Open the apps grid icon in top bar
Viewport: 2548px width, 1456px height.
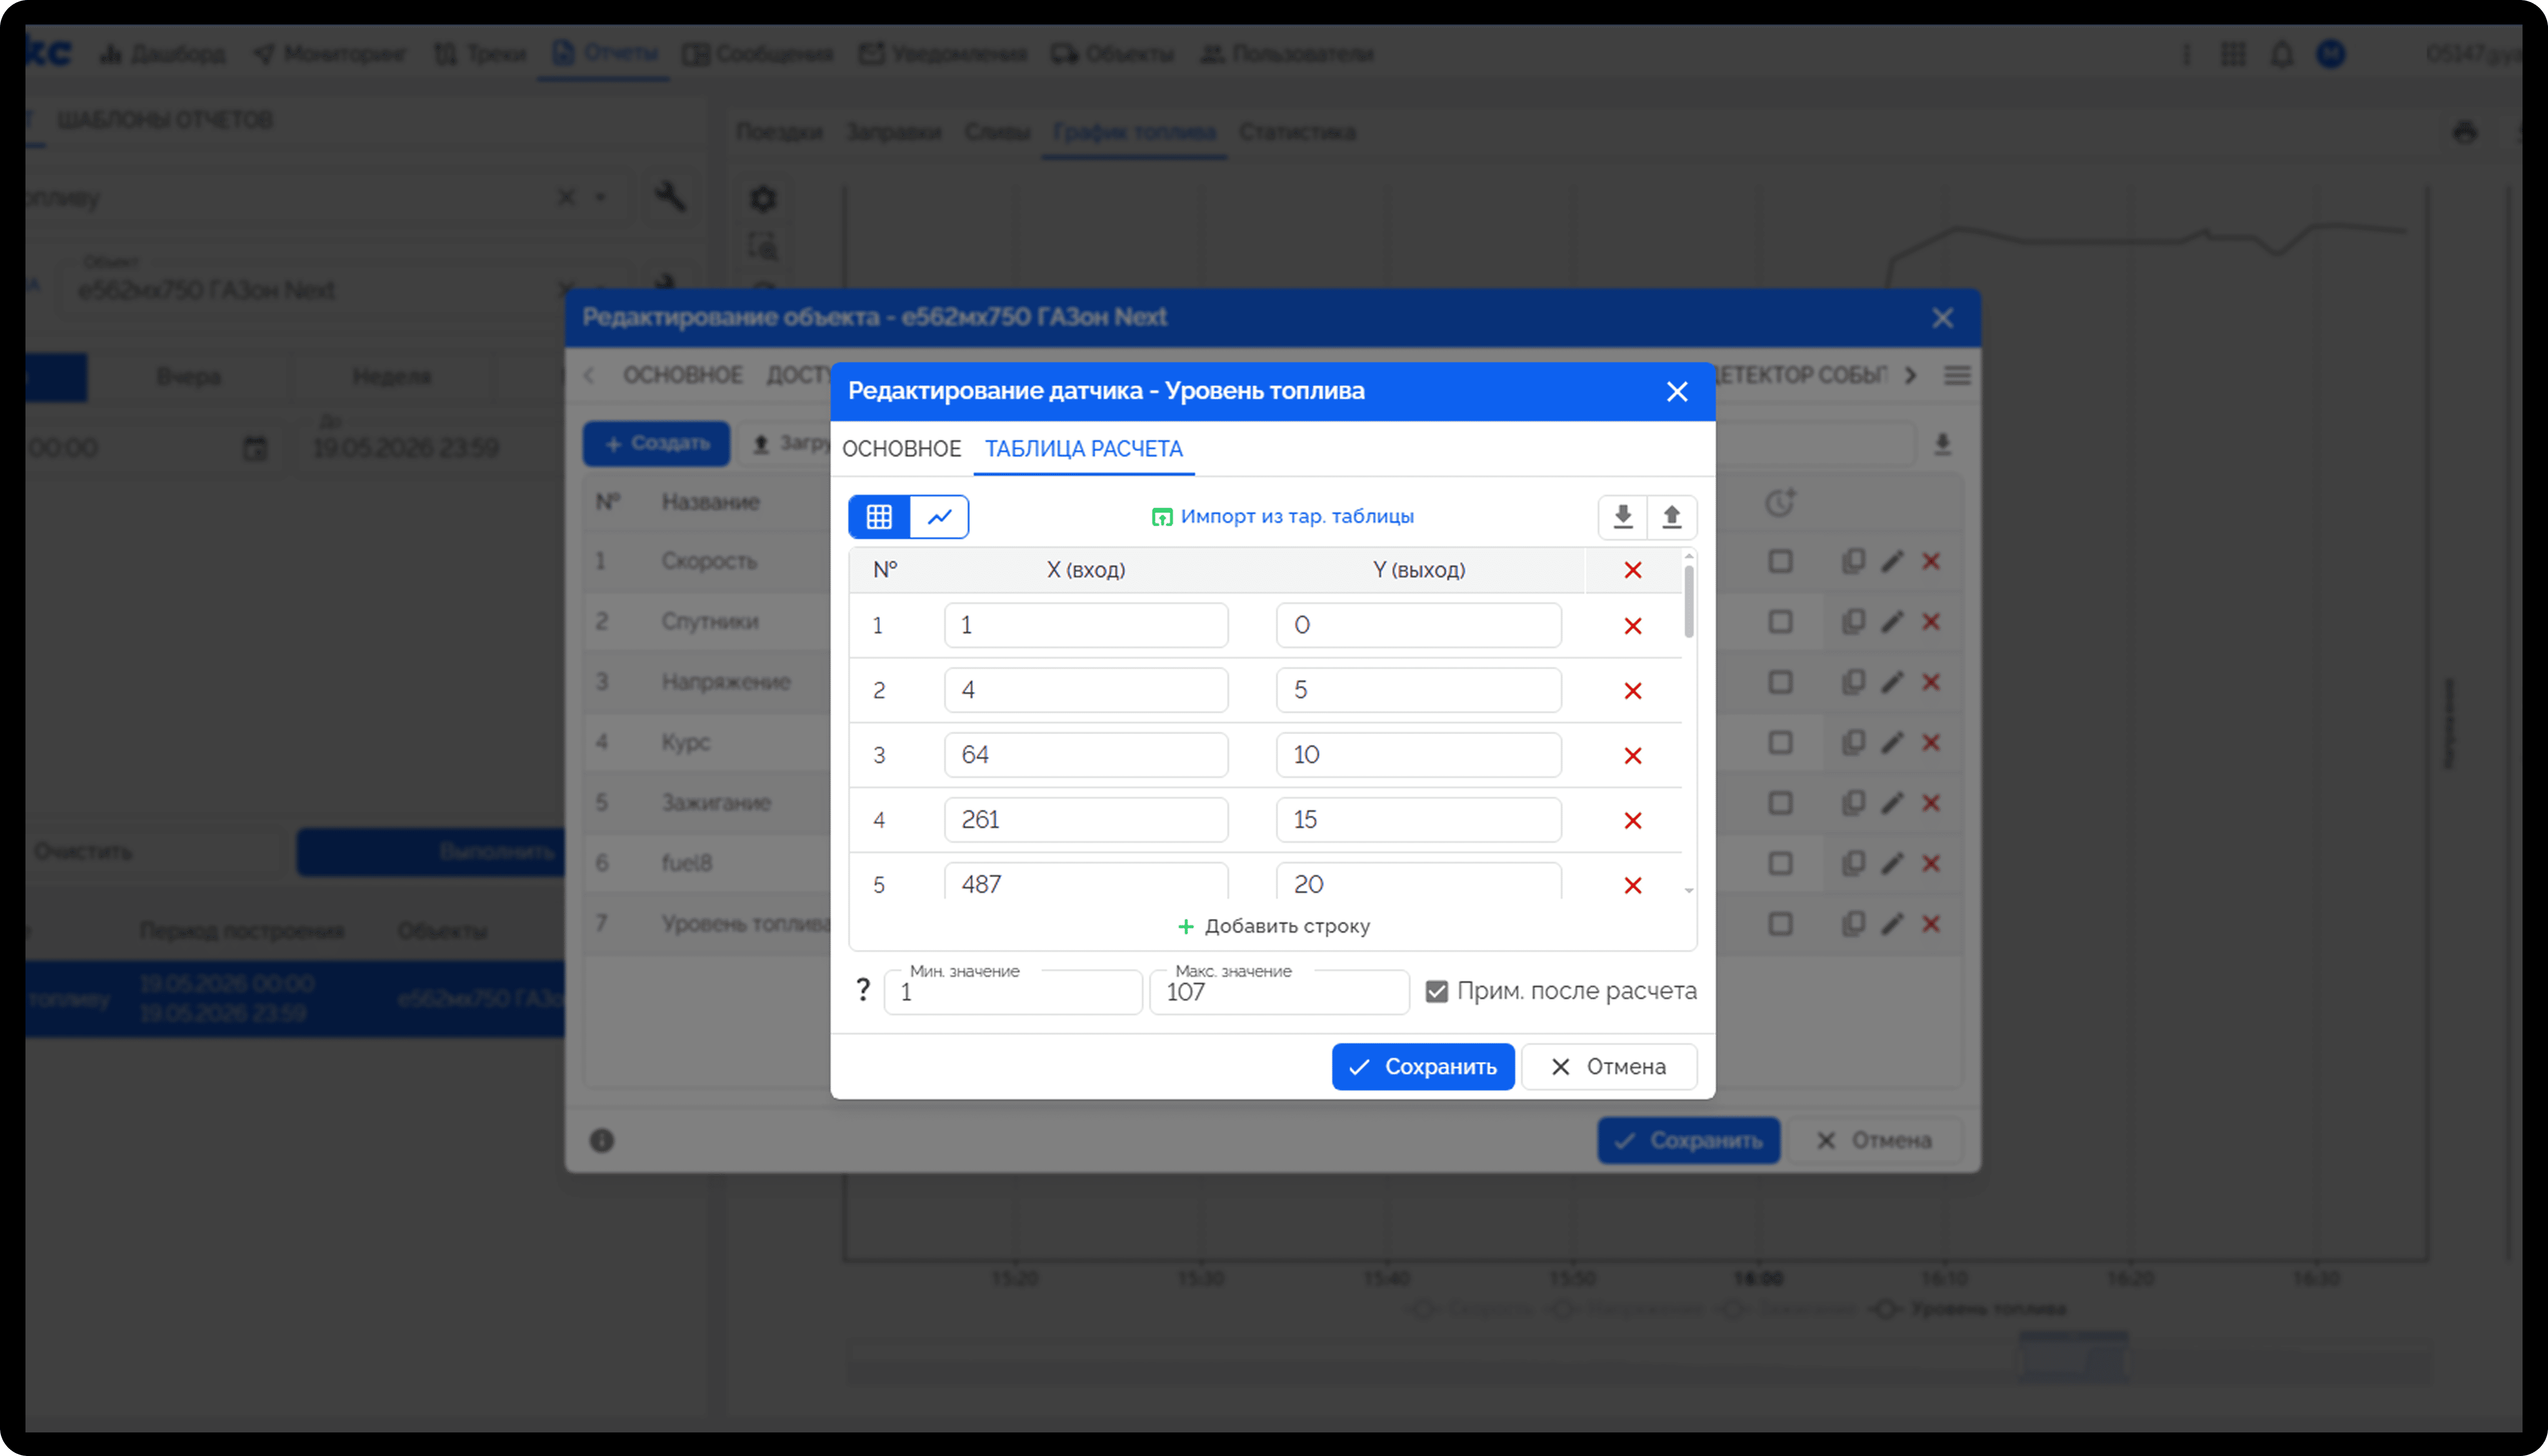(2233, 54)
